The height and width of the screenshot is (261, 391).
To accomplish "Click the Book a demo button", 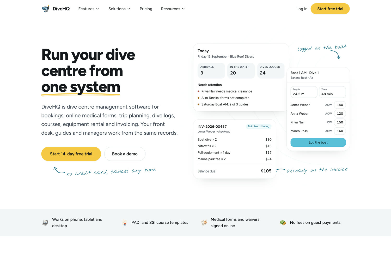I will 125,154.
